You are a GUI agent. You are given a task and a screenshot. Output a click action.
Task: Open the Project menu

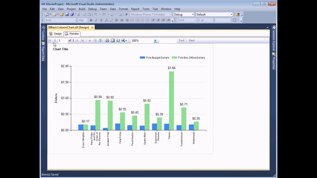tap(71, 9)
